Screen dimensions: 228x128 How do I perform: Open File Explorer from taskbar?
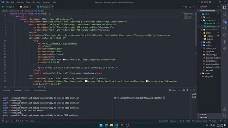click(x=112, y=125)
